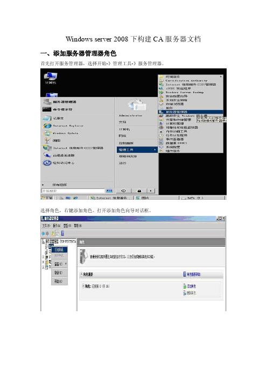Viewport: 267px width, 378px height.
Task: Click 控制面板 (Control Panel) in the Start menu
Action: (126, 143)
